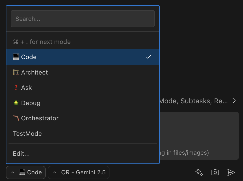Click Edit... to customize modes
This screenshot has width=243, height=181.
click(x=21, y=154)
